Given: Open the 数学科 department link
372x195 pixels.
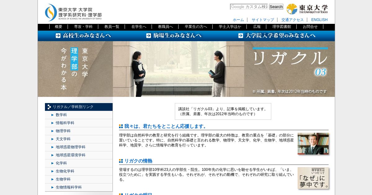Looking at the screenshot, I should pyautogui.click(x=61, y=115).
